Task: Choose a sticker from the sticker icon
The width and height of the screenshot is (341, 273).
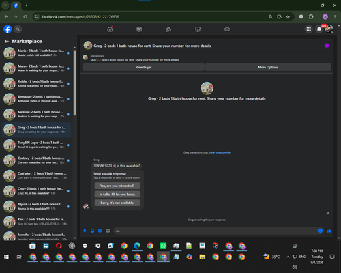Action: click(100, 231)
